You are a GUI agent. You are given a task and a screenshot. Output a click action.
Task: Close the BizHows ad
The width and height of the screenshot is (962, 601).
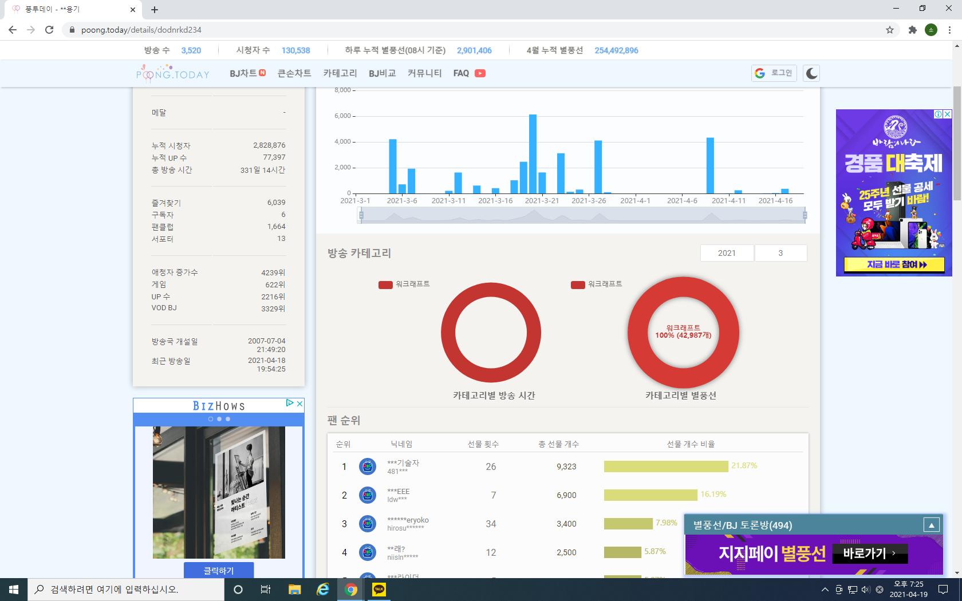pyautogui.click(x=299, y=404)
